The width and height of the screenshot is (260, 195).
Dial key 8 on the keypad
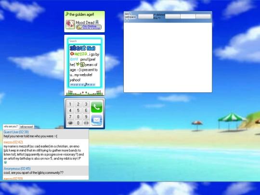(x=78, y=117)
